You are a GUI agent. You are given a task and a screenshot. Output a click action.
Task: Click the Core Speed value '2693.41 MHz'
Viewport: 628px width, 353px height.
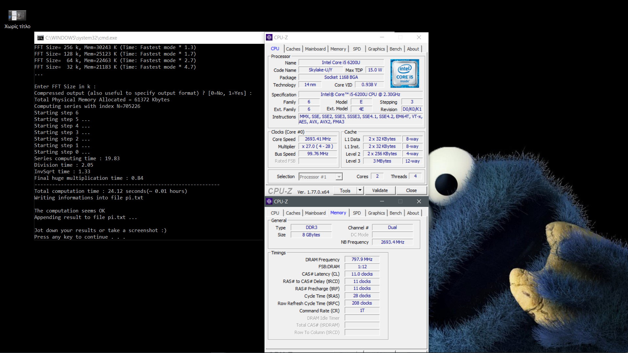318,139
